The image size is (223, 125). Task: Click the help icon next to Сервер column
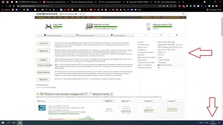point(175,101)
